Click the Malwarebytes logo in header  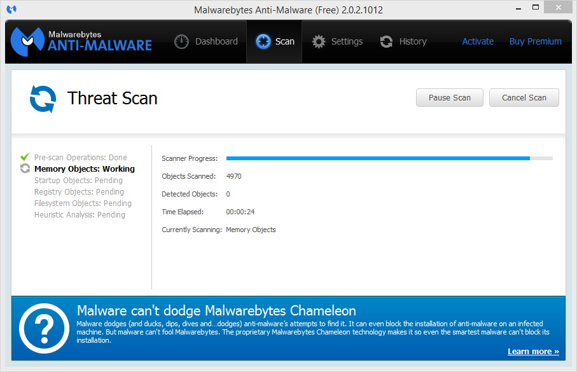[81, 41]
